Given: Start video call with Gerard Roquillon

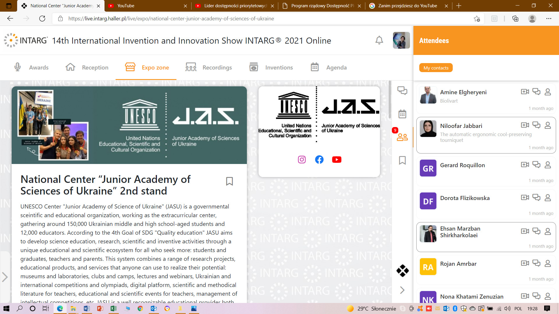Looking at the screenshot, I should (x=525, y=165).
